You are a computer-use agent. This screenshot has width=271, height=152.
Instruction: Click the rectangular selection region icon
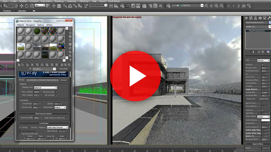(11, 6)
